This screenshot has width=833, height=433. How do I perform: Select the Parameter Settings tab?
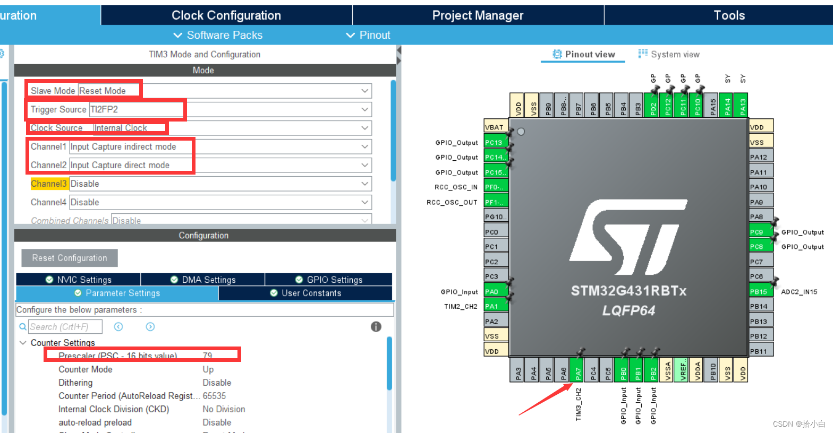click(x=117, y=293)
